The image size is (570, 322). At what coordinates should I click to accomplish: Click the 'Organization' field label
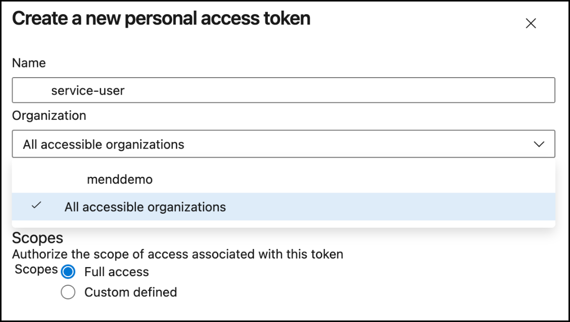pos(49,115)
